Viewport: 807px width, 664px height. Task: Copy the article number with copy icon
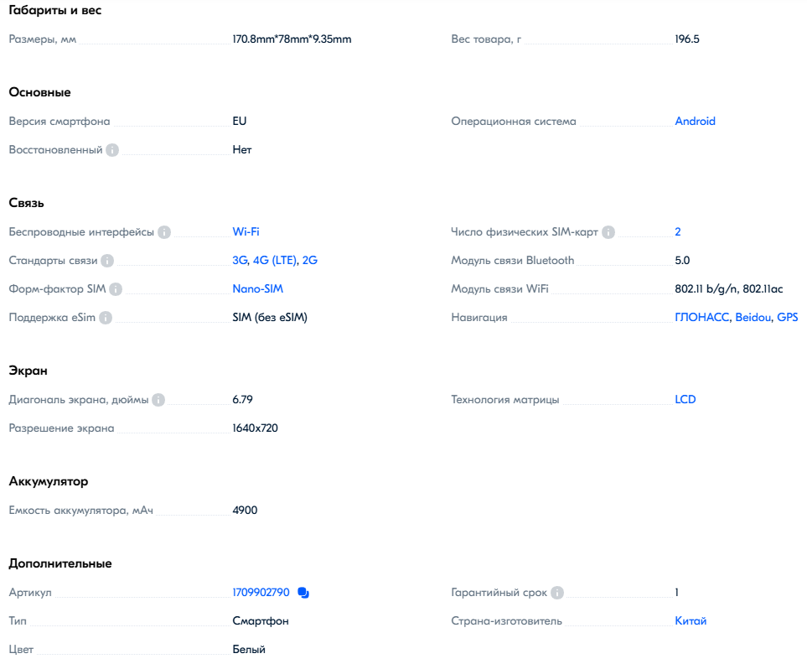[x=303, y=593]
